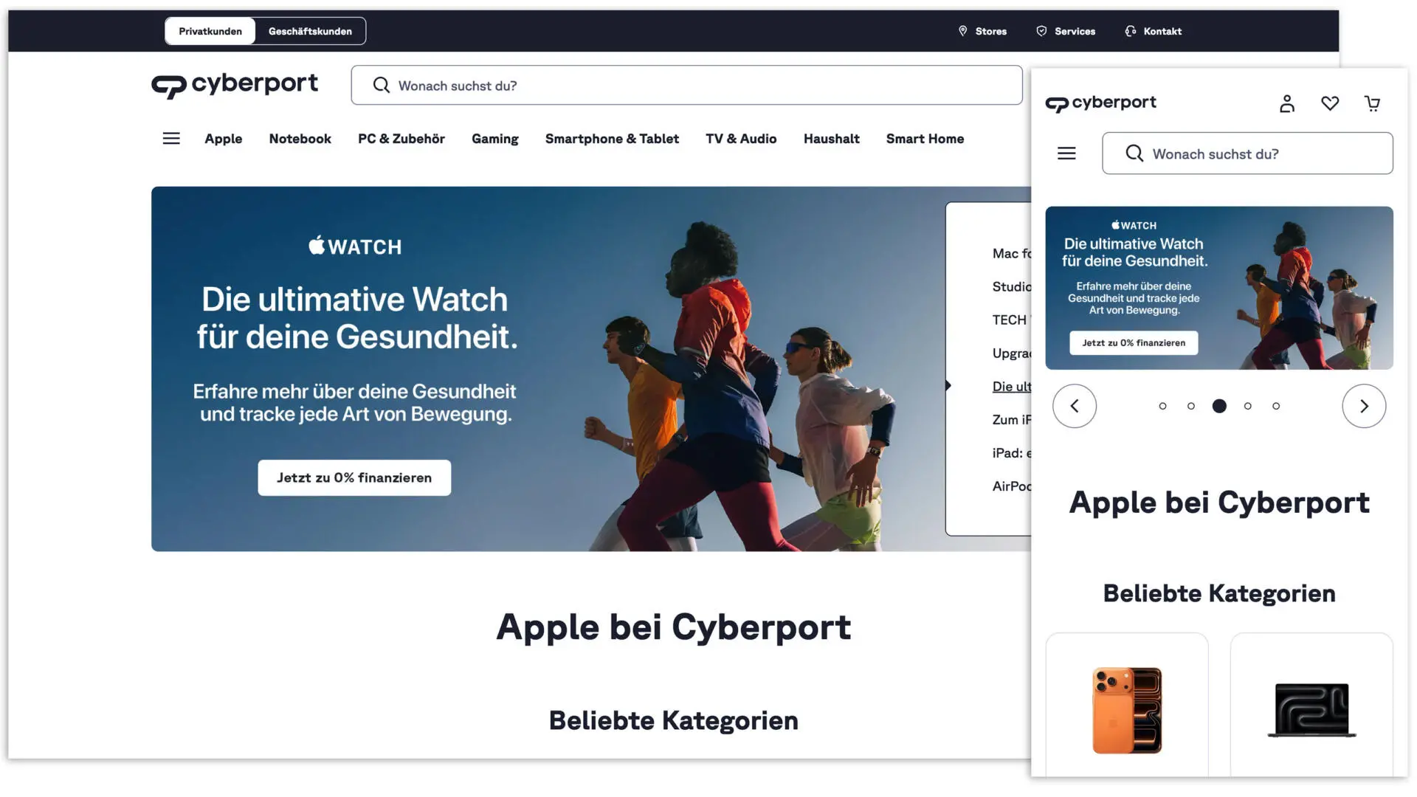Click the desktop 'Beliebte Kategorien' heading
Screen dimensions: 1417x797
[x=673, y=720]
